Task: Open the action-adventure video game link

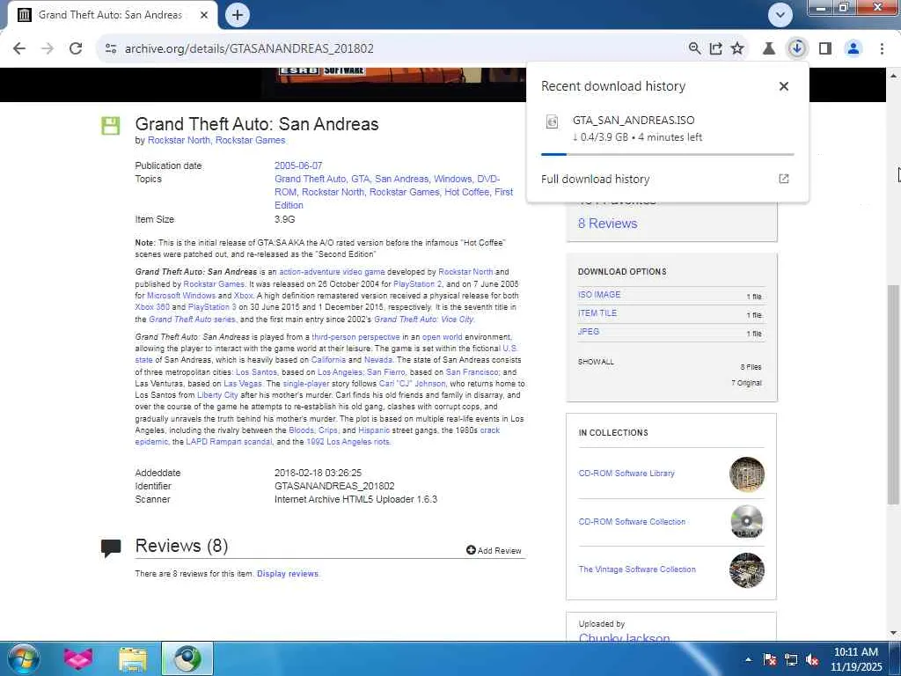Action: (332, 272)
